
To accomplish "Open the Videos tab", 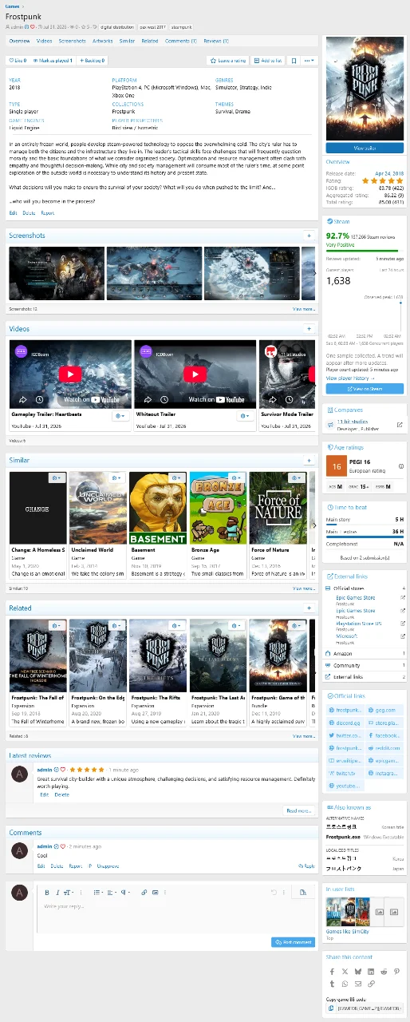I will (x=44, y=41).
